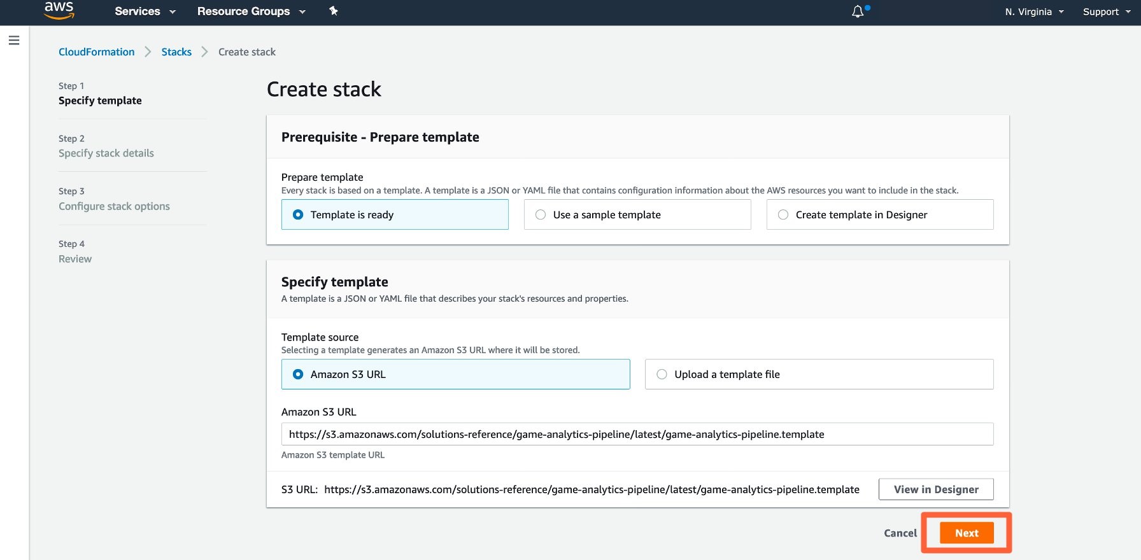The height and width of the screenshot is (560, 1141).
Task: Click the Create stack breadcrumb text
Action: [247, 52]
